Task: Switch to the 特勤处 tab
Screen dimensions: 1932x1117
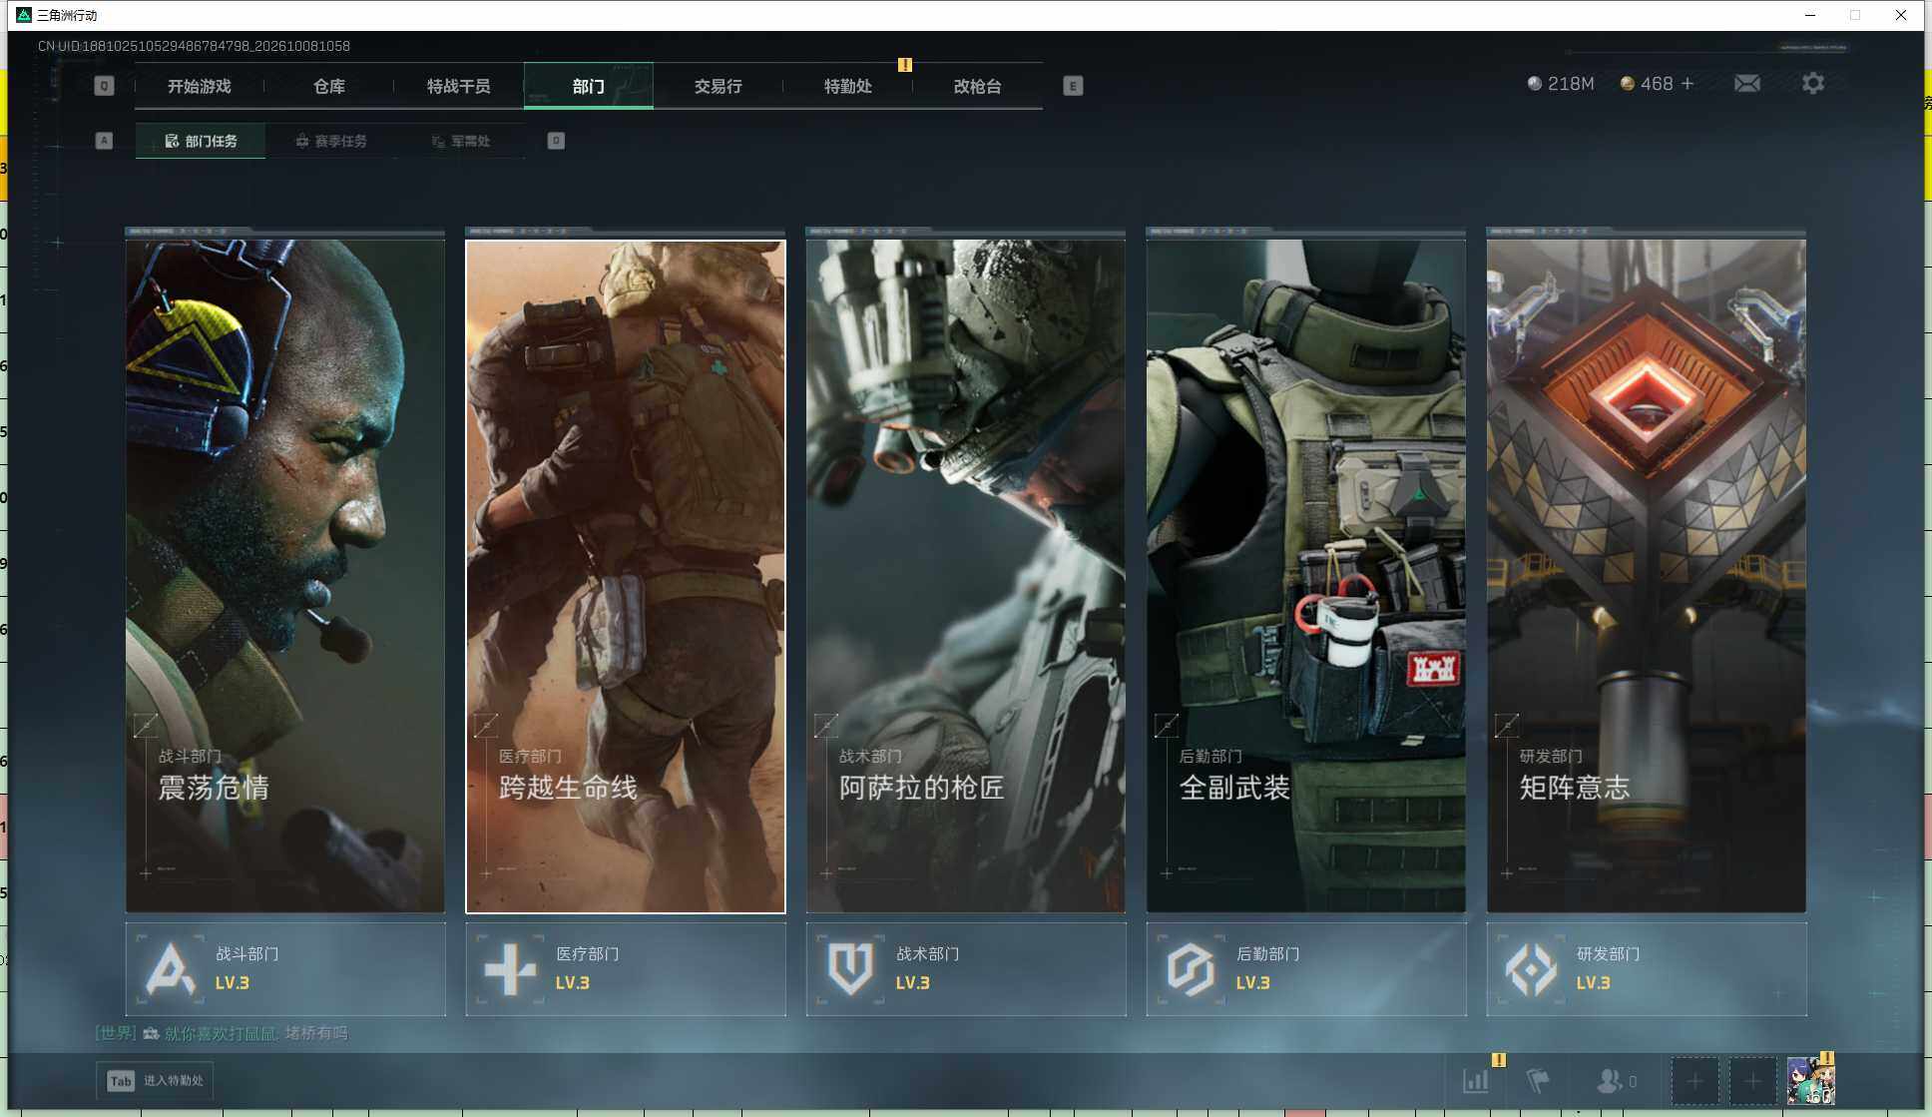Action: [848, 87]
